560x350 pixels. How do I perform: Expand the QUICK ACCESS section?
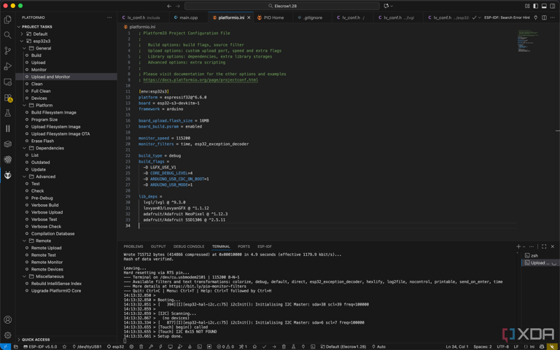[x=34, y=340]
